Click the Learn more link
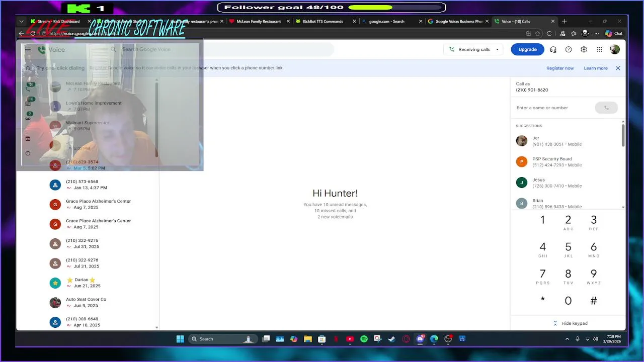 pos(596,68)
